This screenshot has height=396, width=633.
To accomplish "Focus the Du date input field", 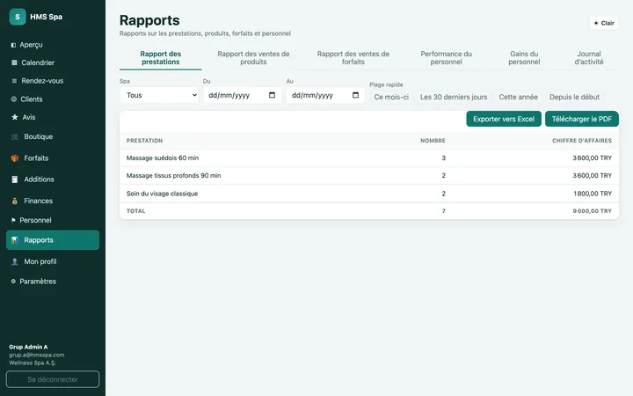I will pyautogui.click(x=243, y=95).
